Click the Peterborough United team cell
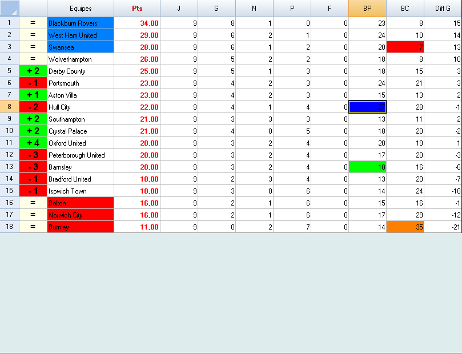This screenshot has height=354, width=462. coord(81,155)
